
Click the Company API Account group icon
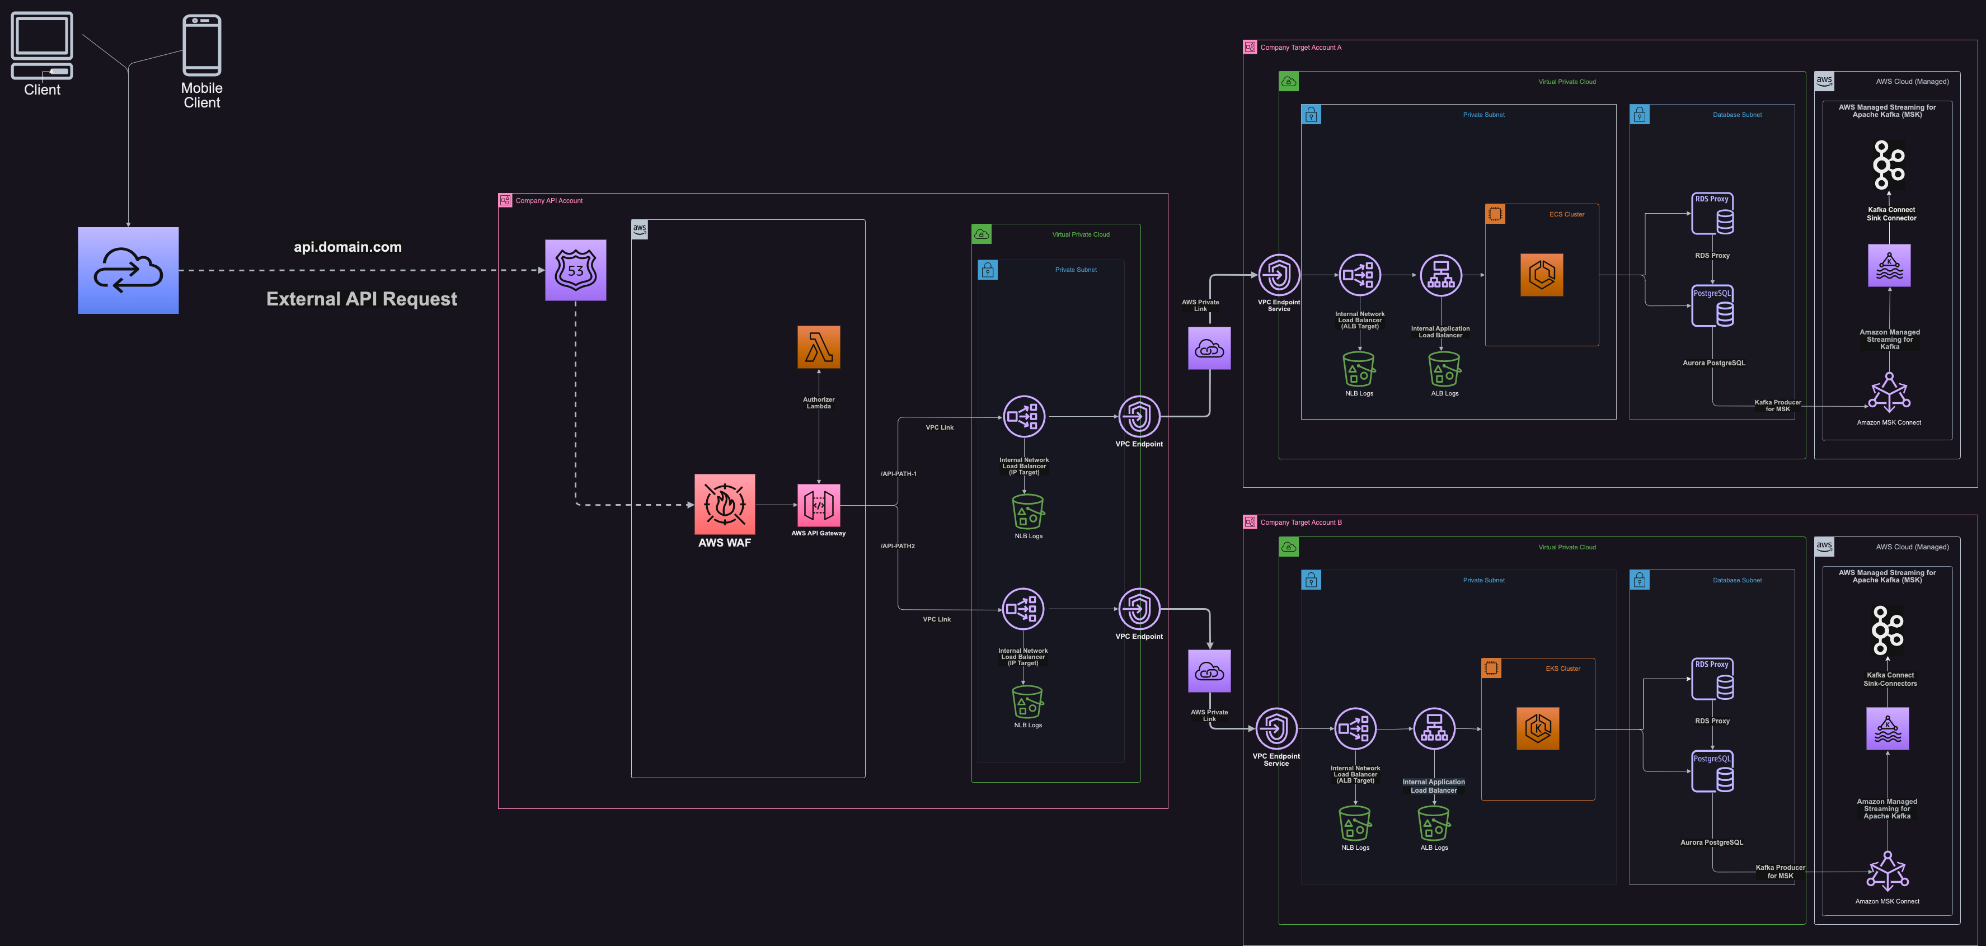[506, 200]
